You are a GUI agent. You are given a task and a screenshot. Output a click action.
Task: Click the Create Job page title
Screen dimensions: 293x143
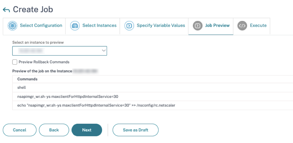click(x=33, y=10)
